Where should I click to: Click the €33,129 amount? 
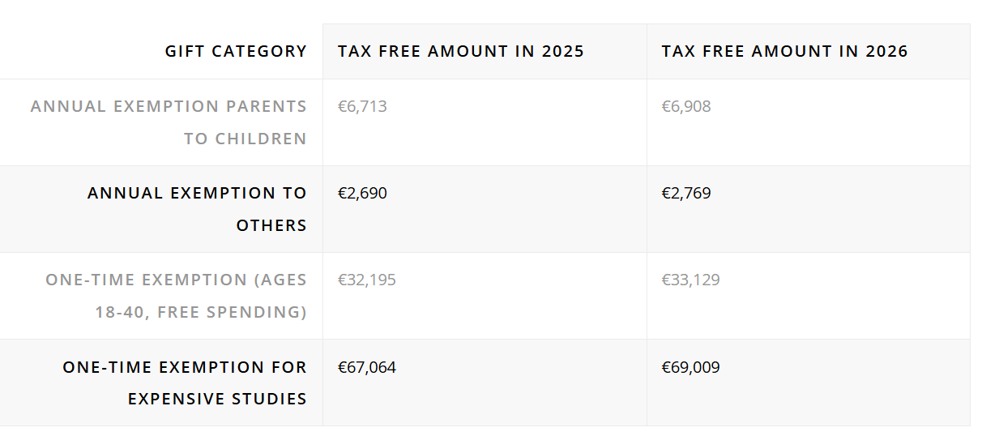690,280
